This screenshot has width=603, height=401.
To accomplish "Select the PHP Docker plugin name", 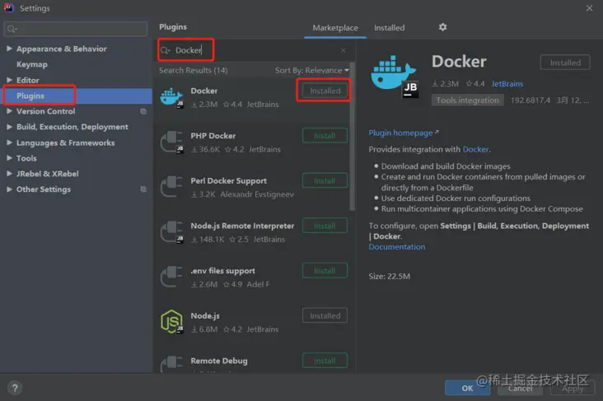I will pyautogui.click(x=213, y=136).
